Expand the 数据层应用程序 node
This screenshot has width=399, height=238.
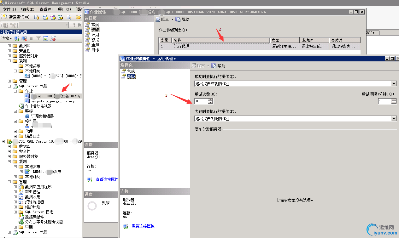pyautogui.click(x=15, y=187)
